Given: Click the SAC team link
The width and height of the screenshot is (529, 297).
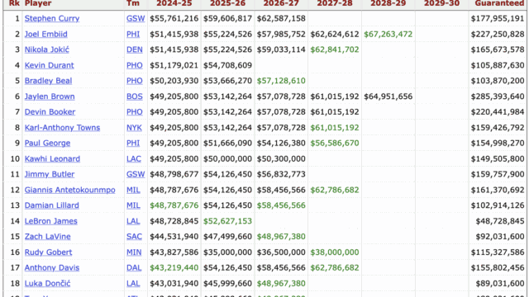Looking at the screenshot, I should (134, 237).
